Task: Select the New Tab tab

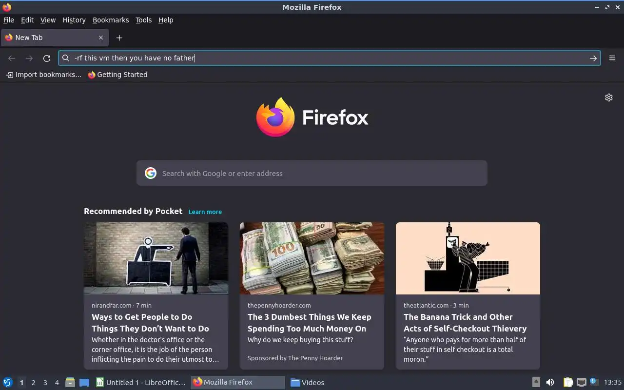Action: (54, 38)
